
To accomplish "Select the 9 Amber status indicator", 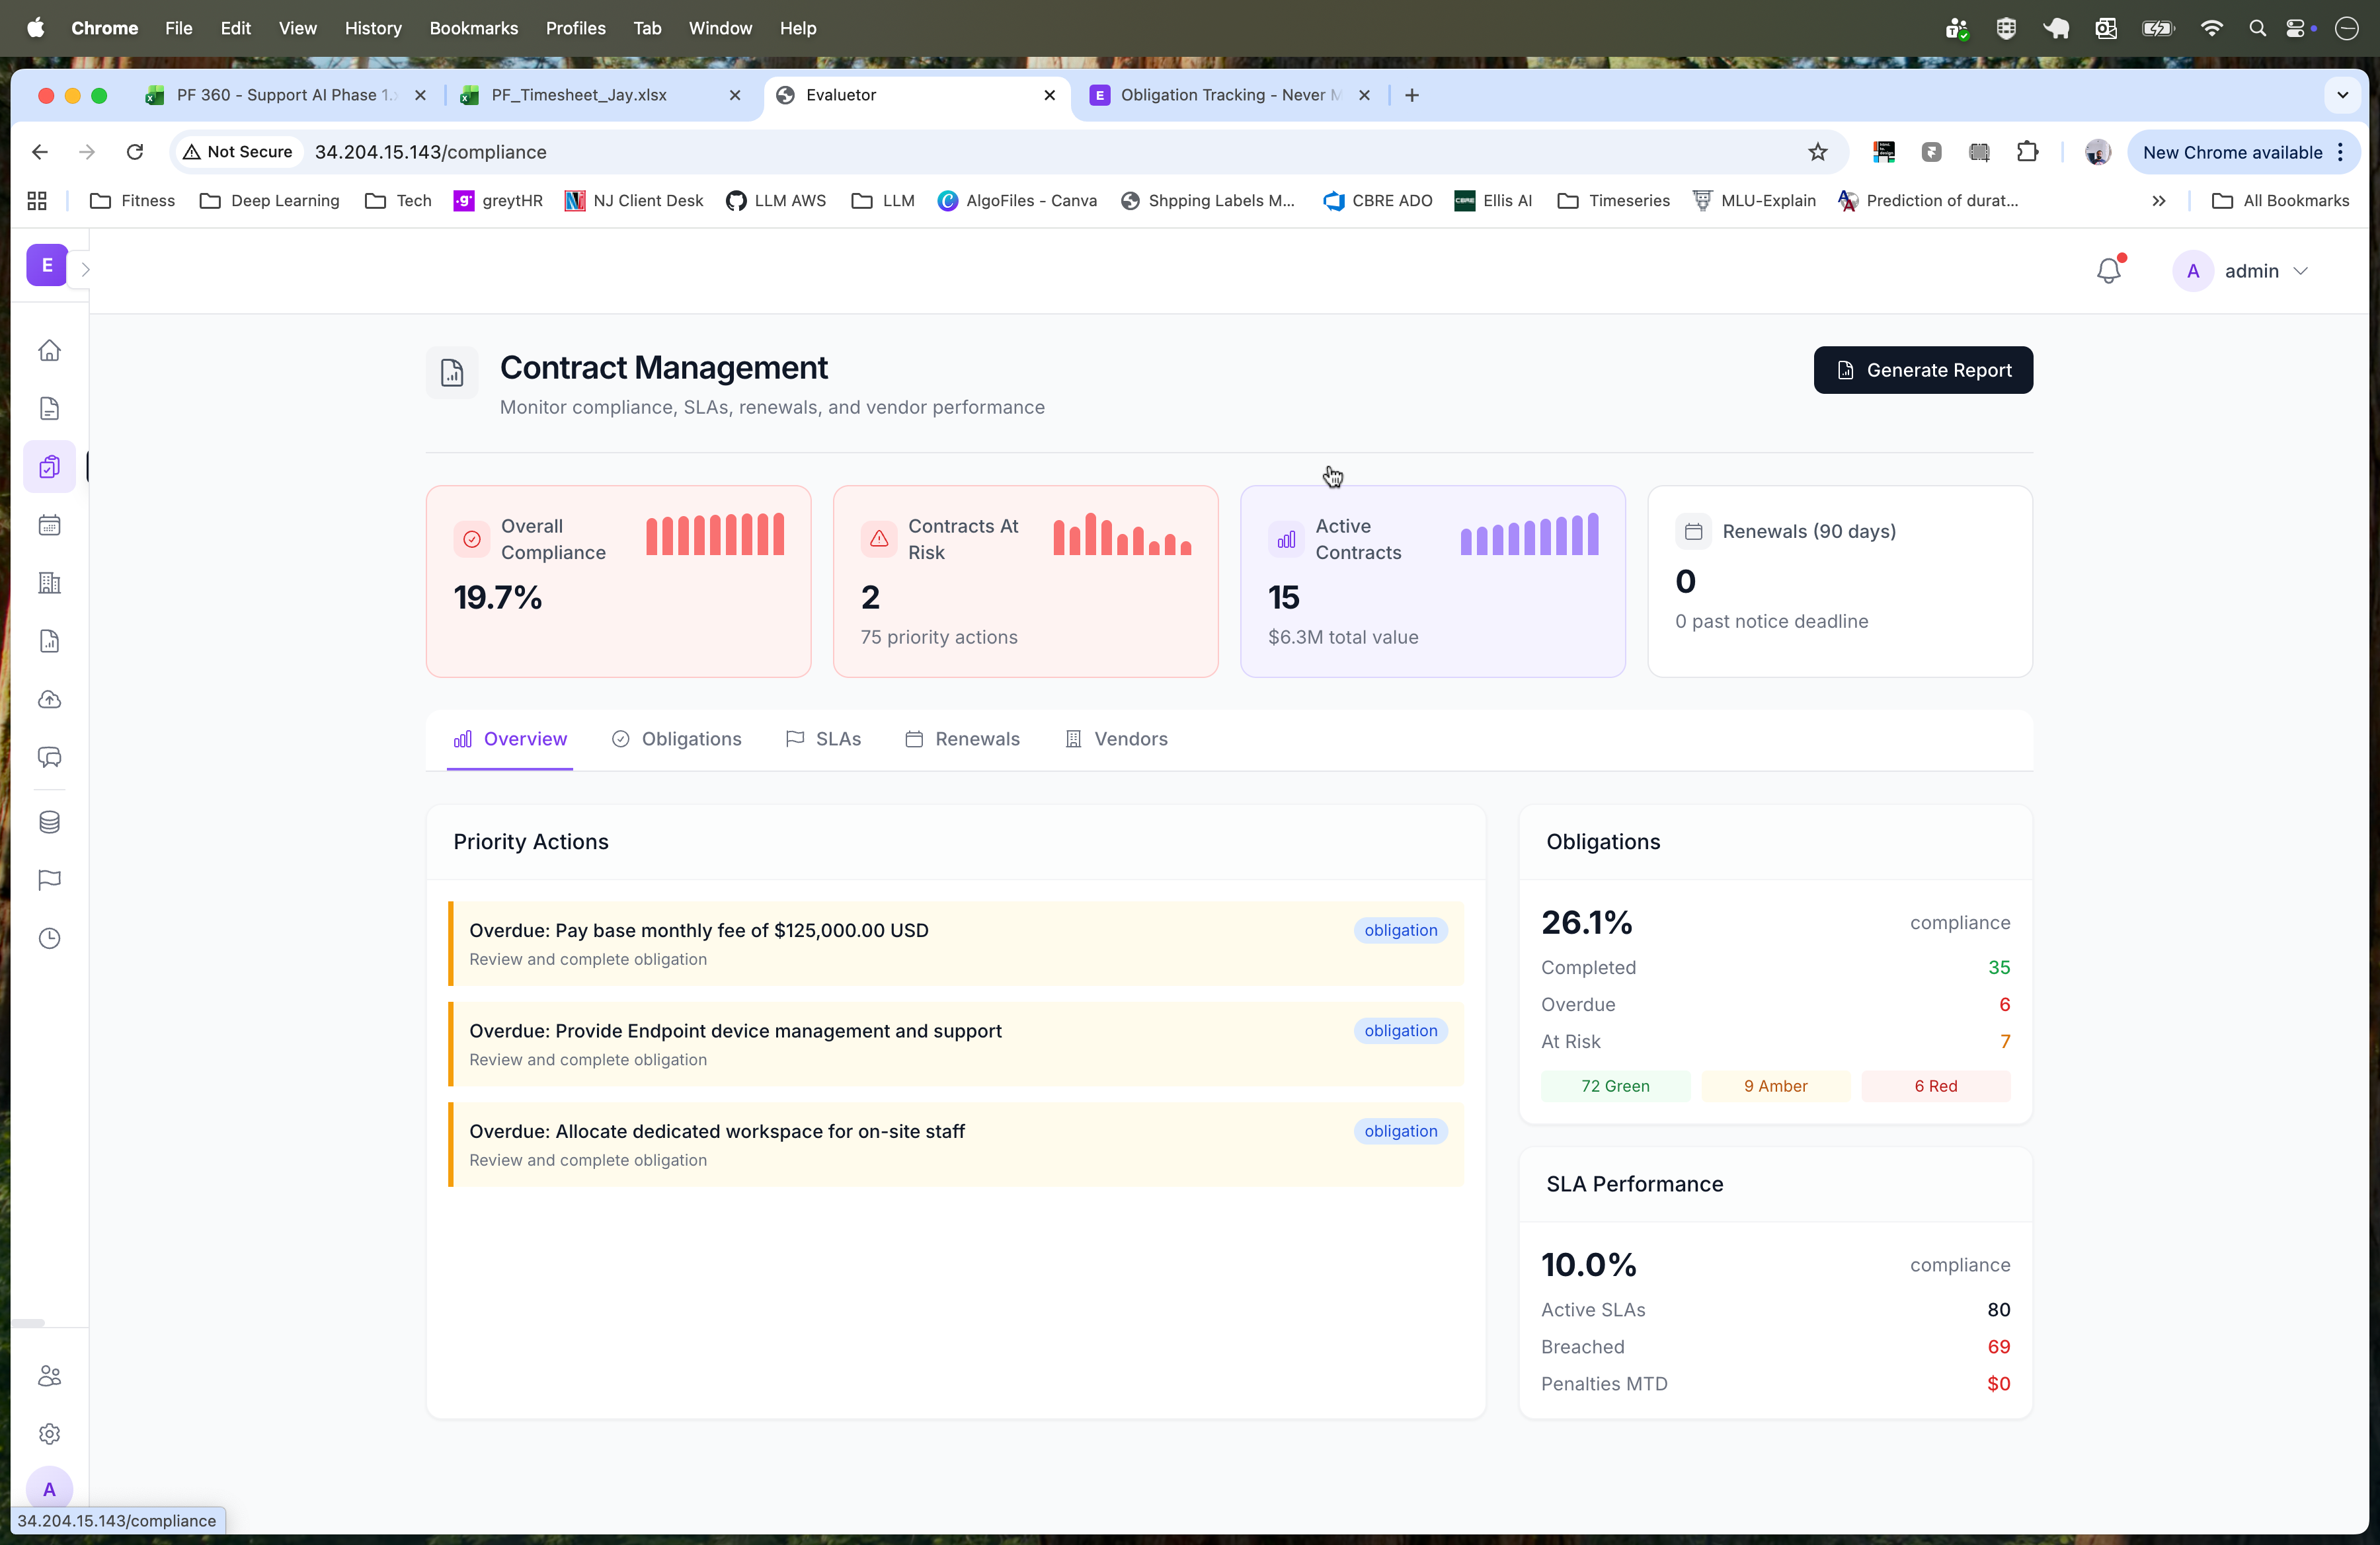I will tap(1775, 1085).
